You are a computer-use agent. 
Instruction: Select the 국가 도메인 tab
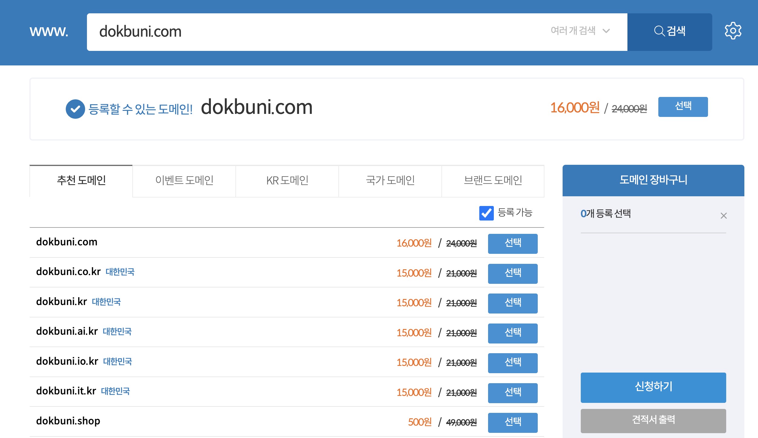pyautogui.click(x=390, y=181)
